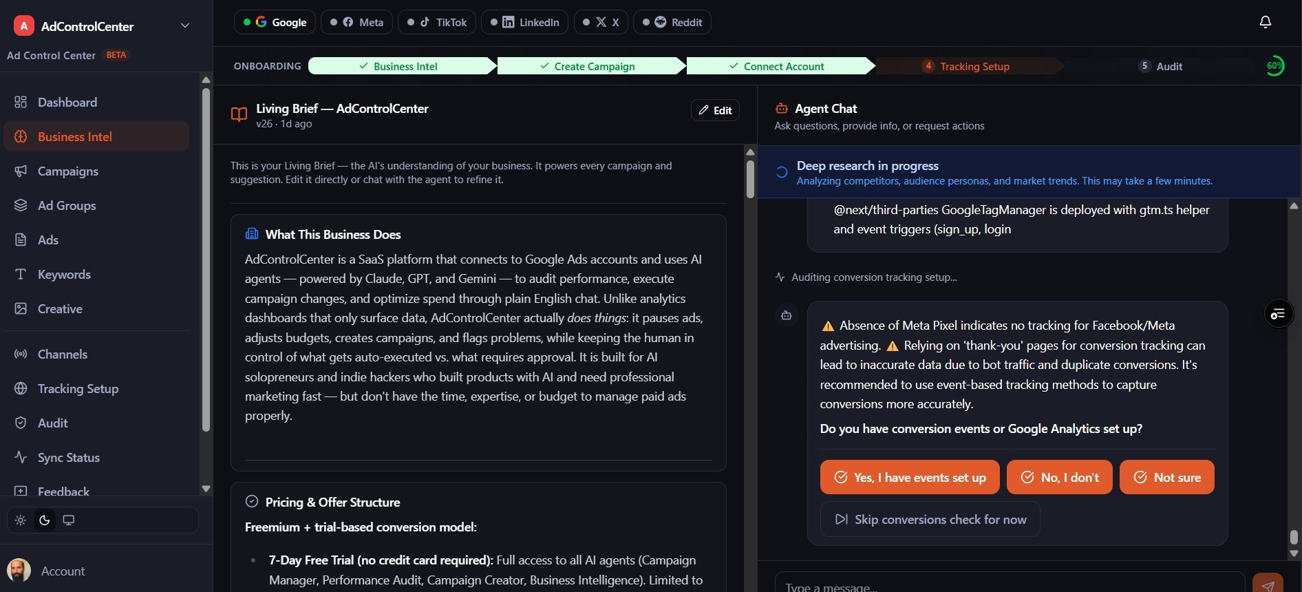This screenshot has width=1302, height=592.
Task: Click the sidebar scroll up arrow
Action: pyautogui.click(x=206, y=80)
